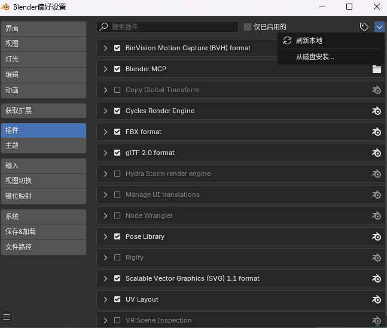Click Blender logo icon on FBX format row
Screen dimensions: 387x328
pos(376,132)
